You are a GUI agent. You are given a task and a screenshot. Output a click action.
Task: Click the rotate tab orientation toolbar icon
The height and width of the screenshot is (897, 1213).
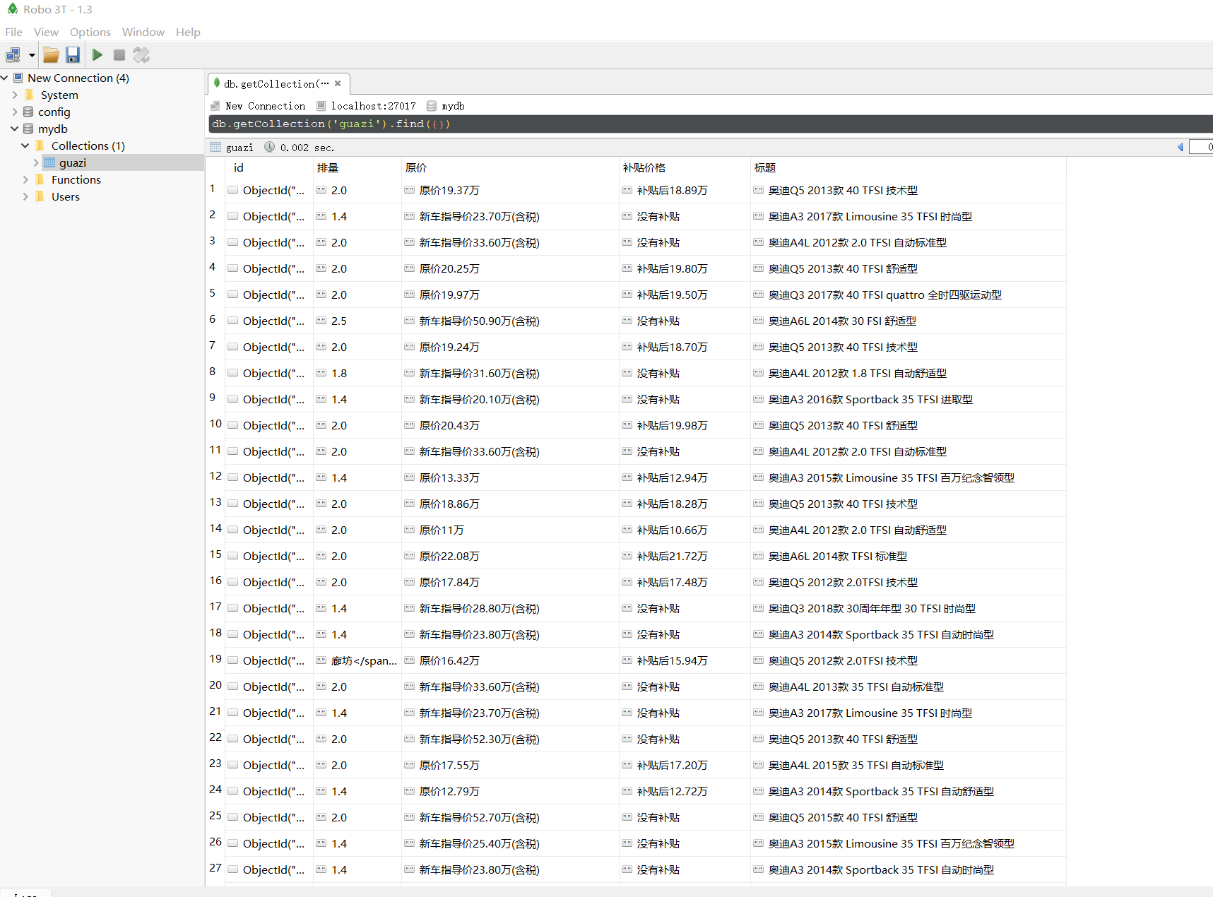[141, 55]
